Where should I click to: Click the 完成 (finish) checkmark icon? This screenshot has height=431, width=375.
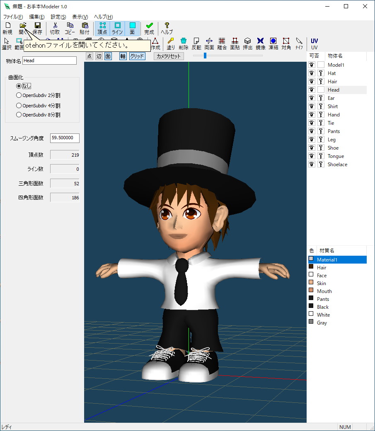coord(149,28)
